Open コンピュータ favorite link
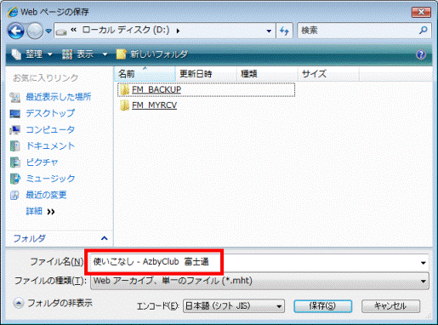 [x=50, y=129]
